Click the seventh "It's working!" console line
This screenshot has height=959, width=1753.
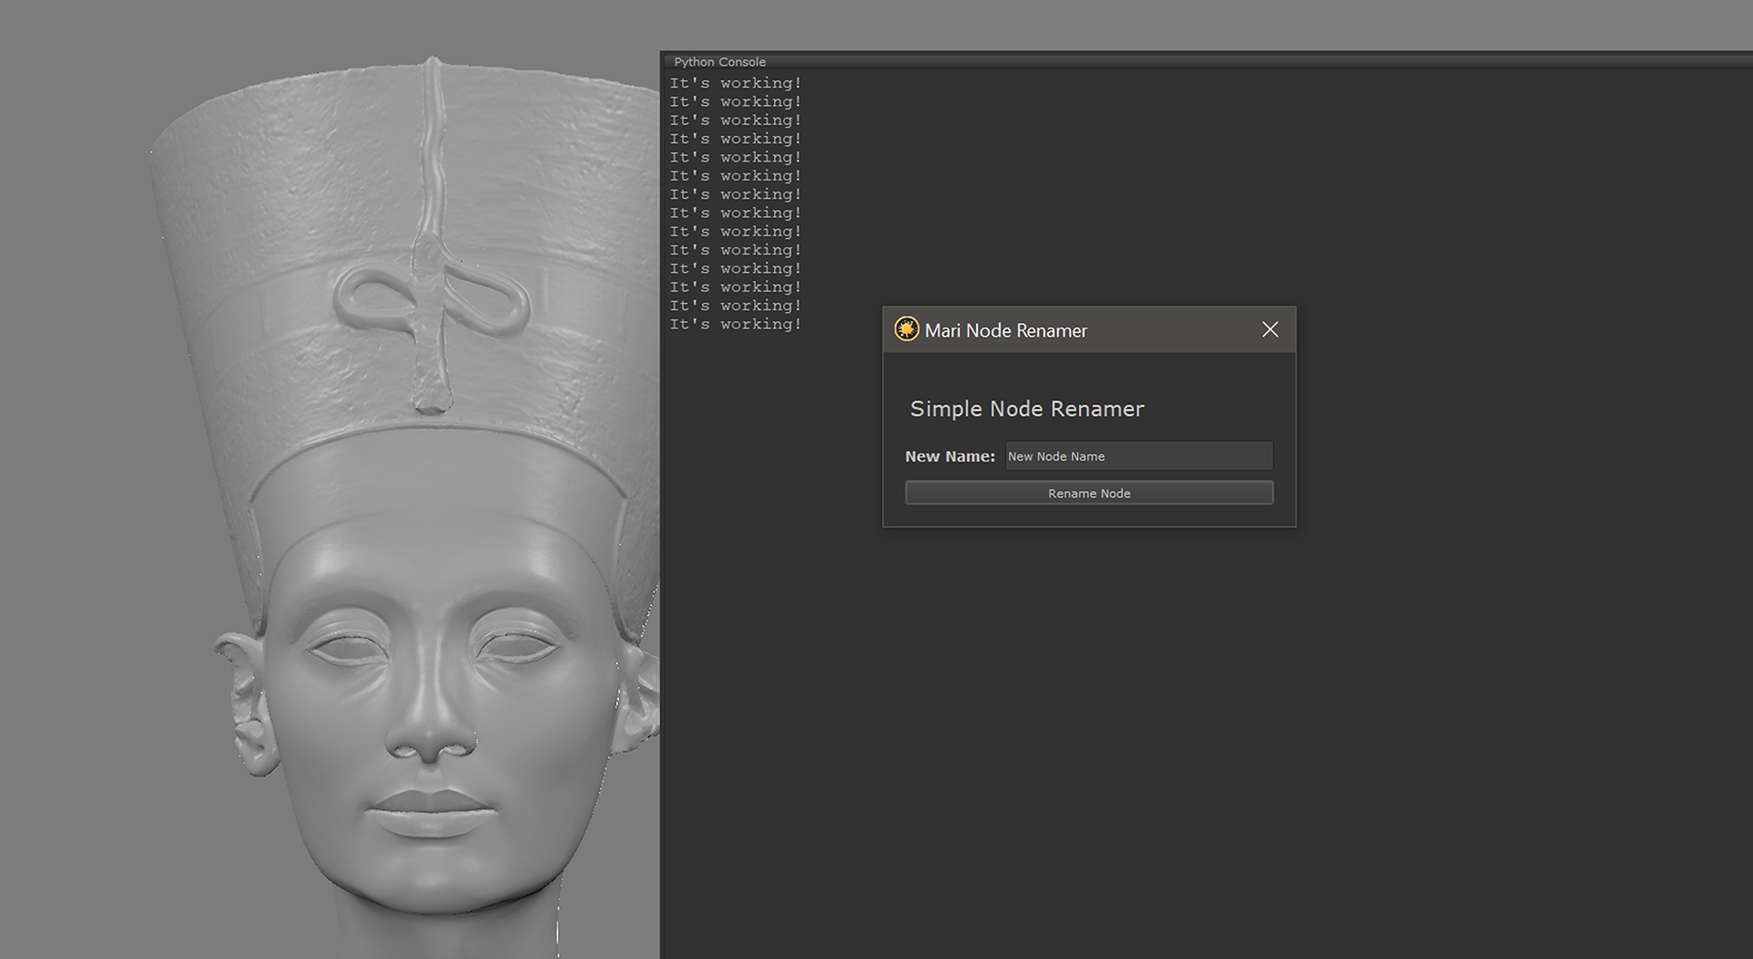point(735,194)
